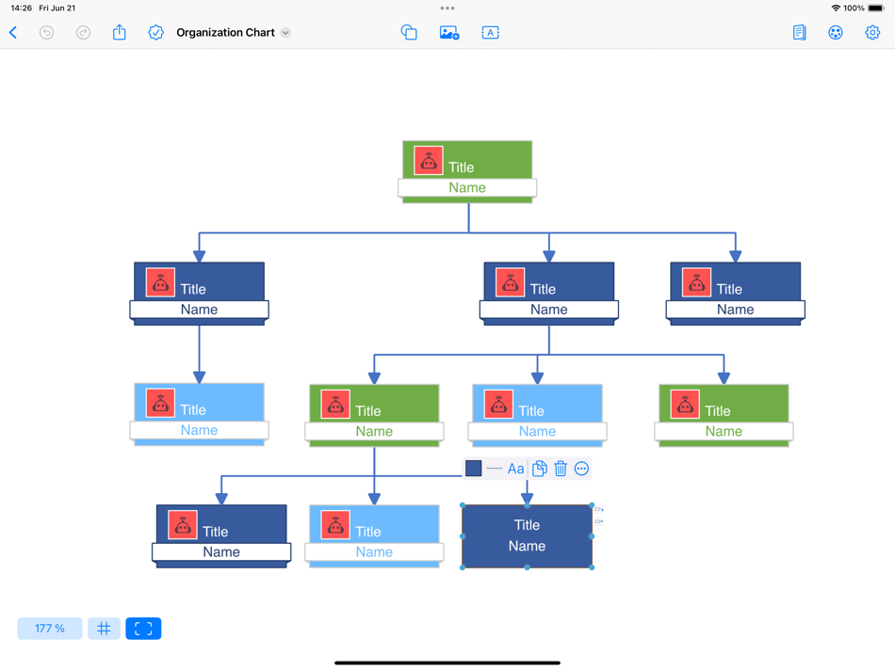Open the shapes library icon
Image resolution: width=895 pixels, height=670 pixels.
click(409, 33)
